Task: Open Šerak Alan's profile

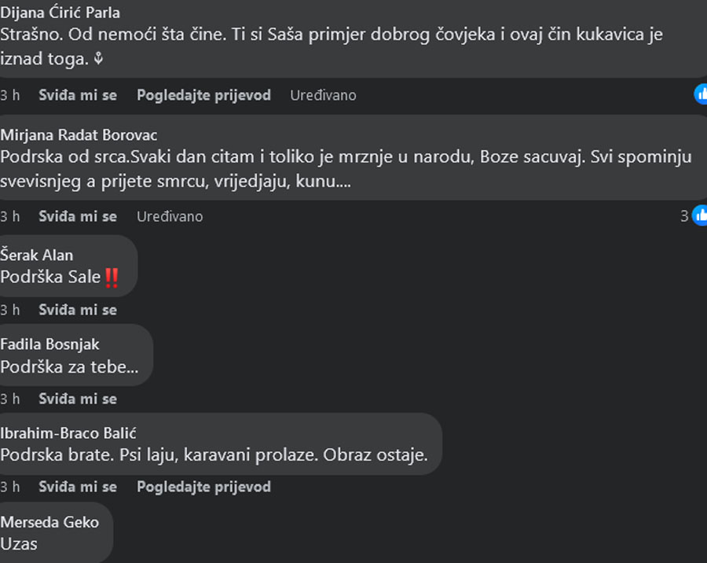Action: click(x=36, y=255)
